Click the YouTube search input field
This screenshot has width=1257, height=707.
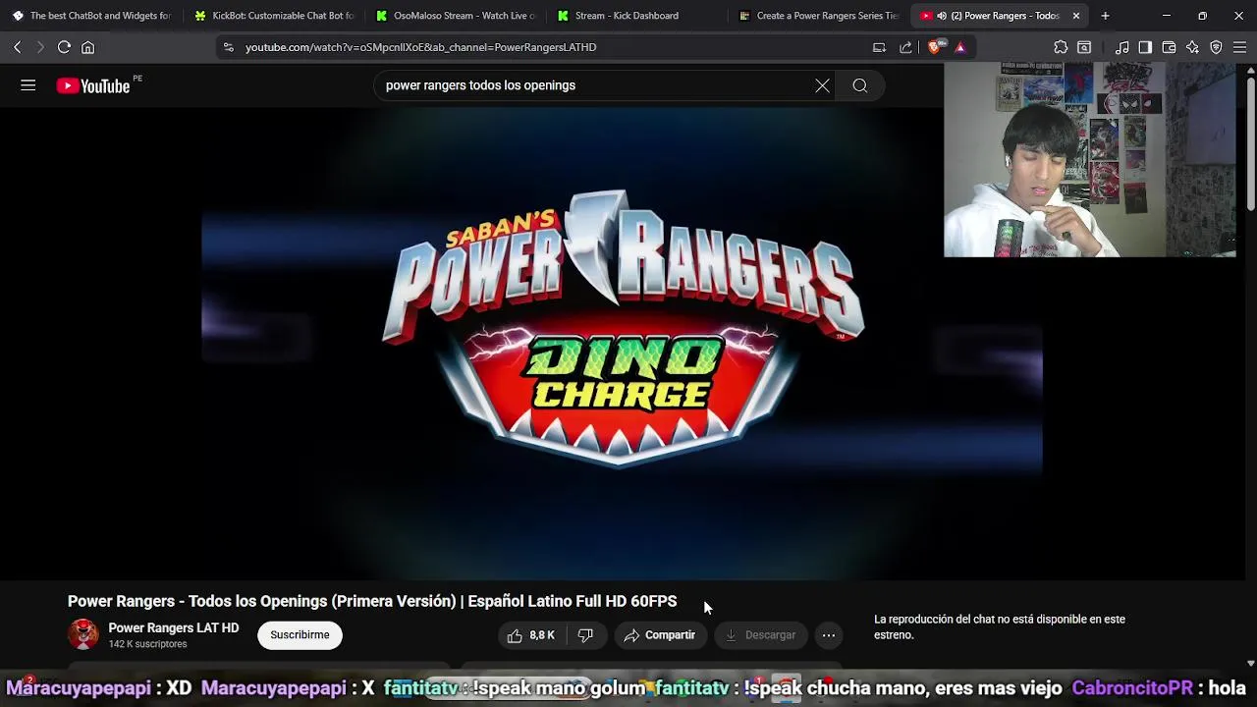point(594,85)
